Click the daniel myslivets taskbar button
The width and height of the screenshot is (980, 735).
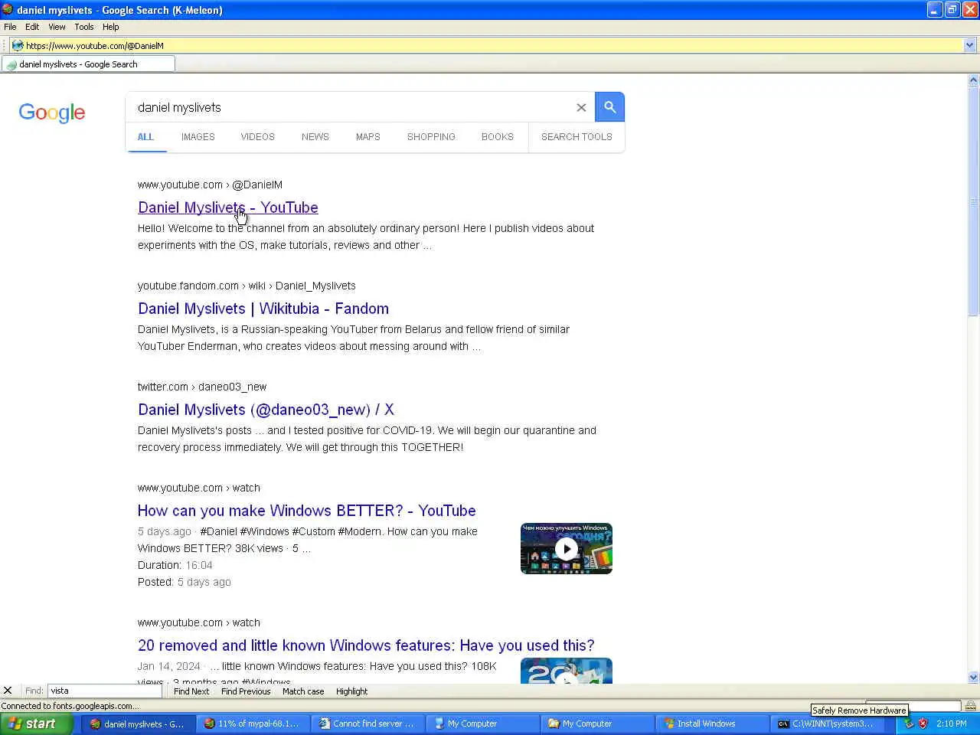(x=138, y=724)
